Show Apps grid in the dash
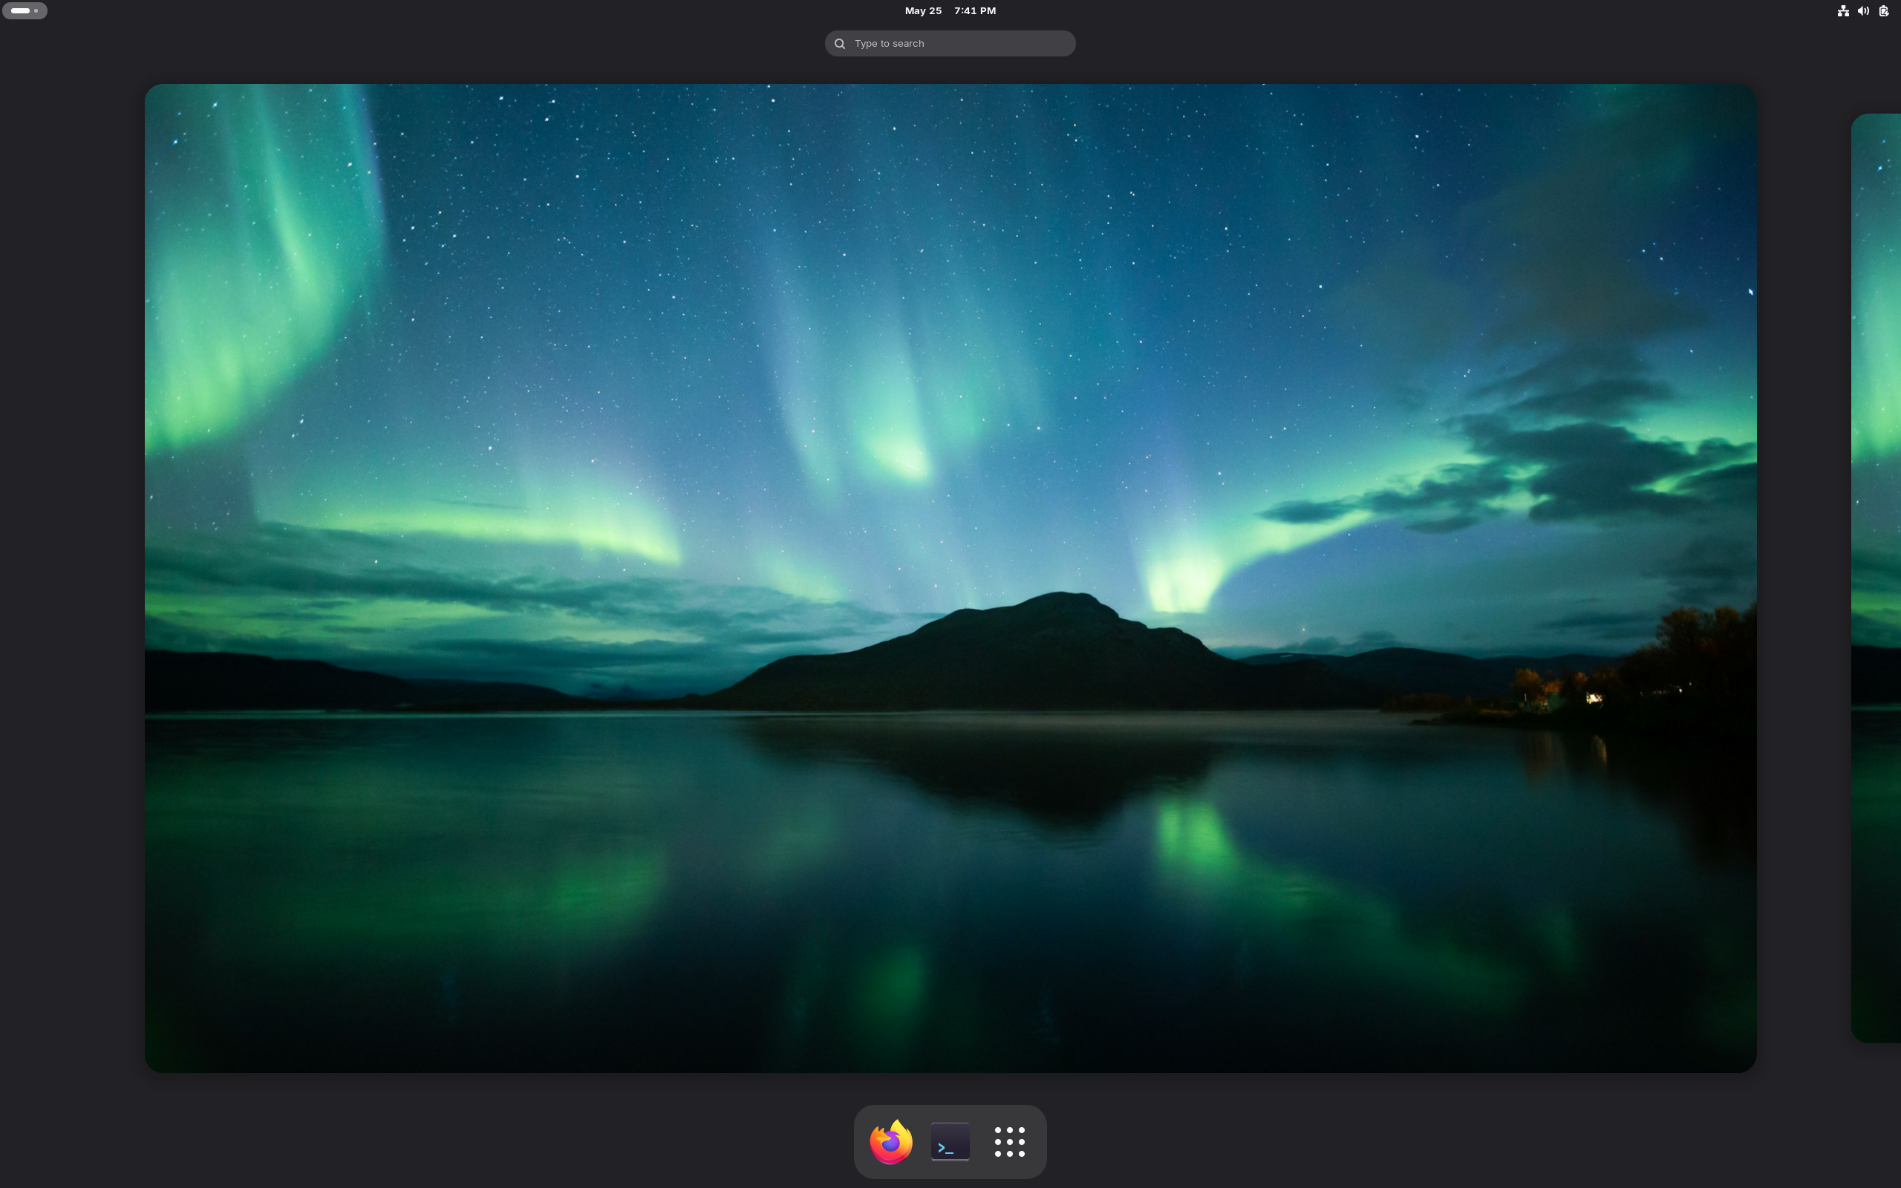This screenshot has height=1188, width=1901. point(1009,1142)
